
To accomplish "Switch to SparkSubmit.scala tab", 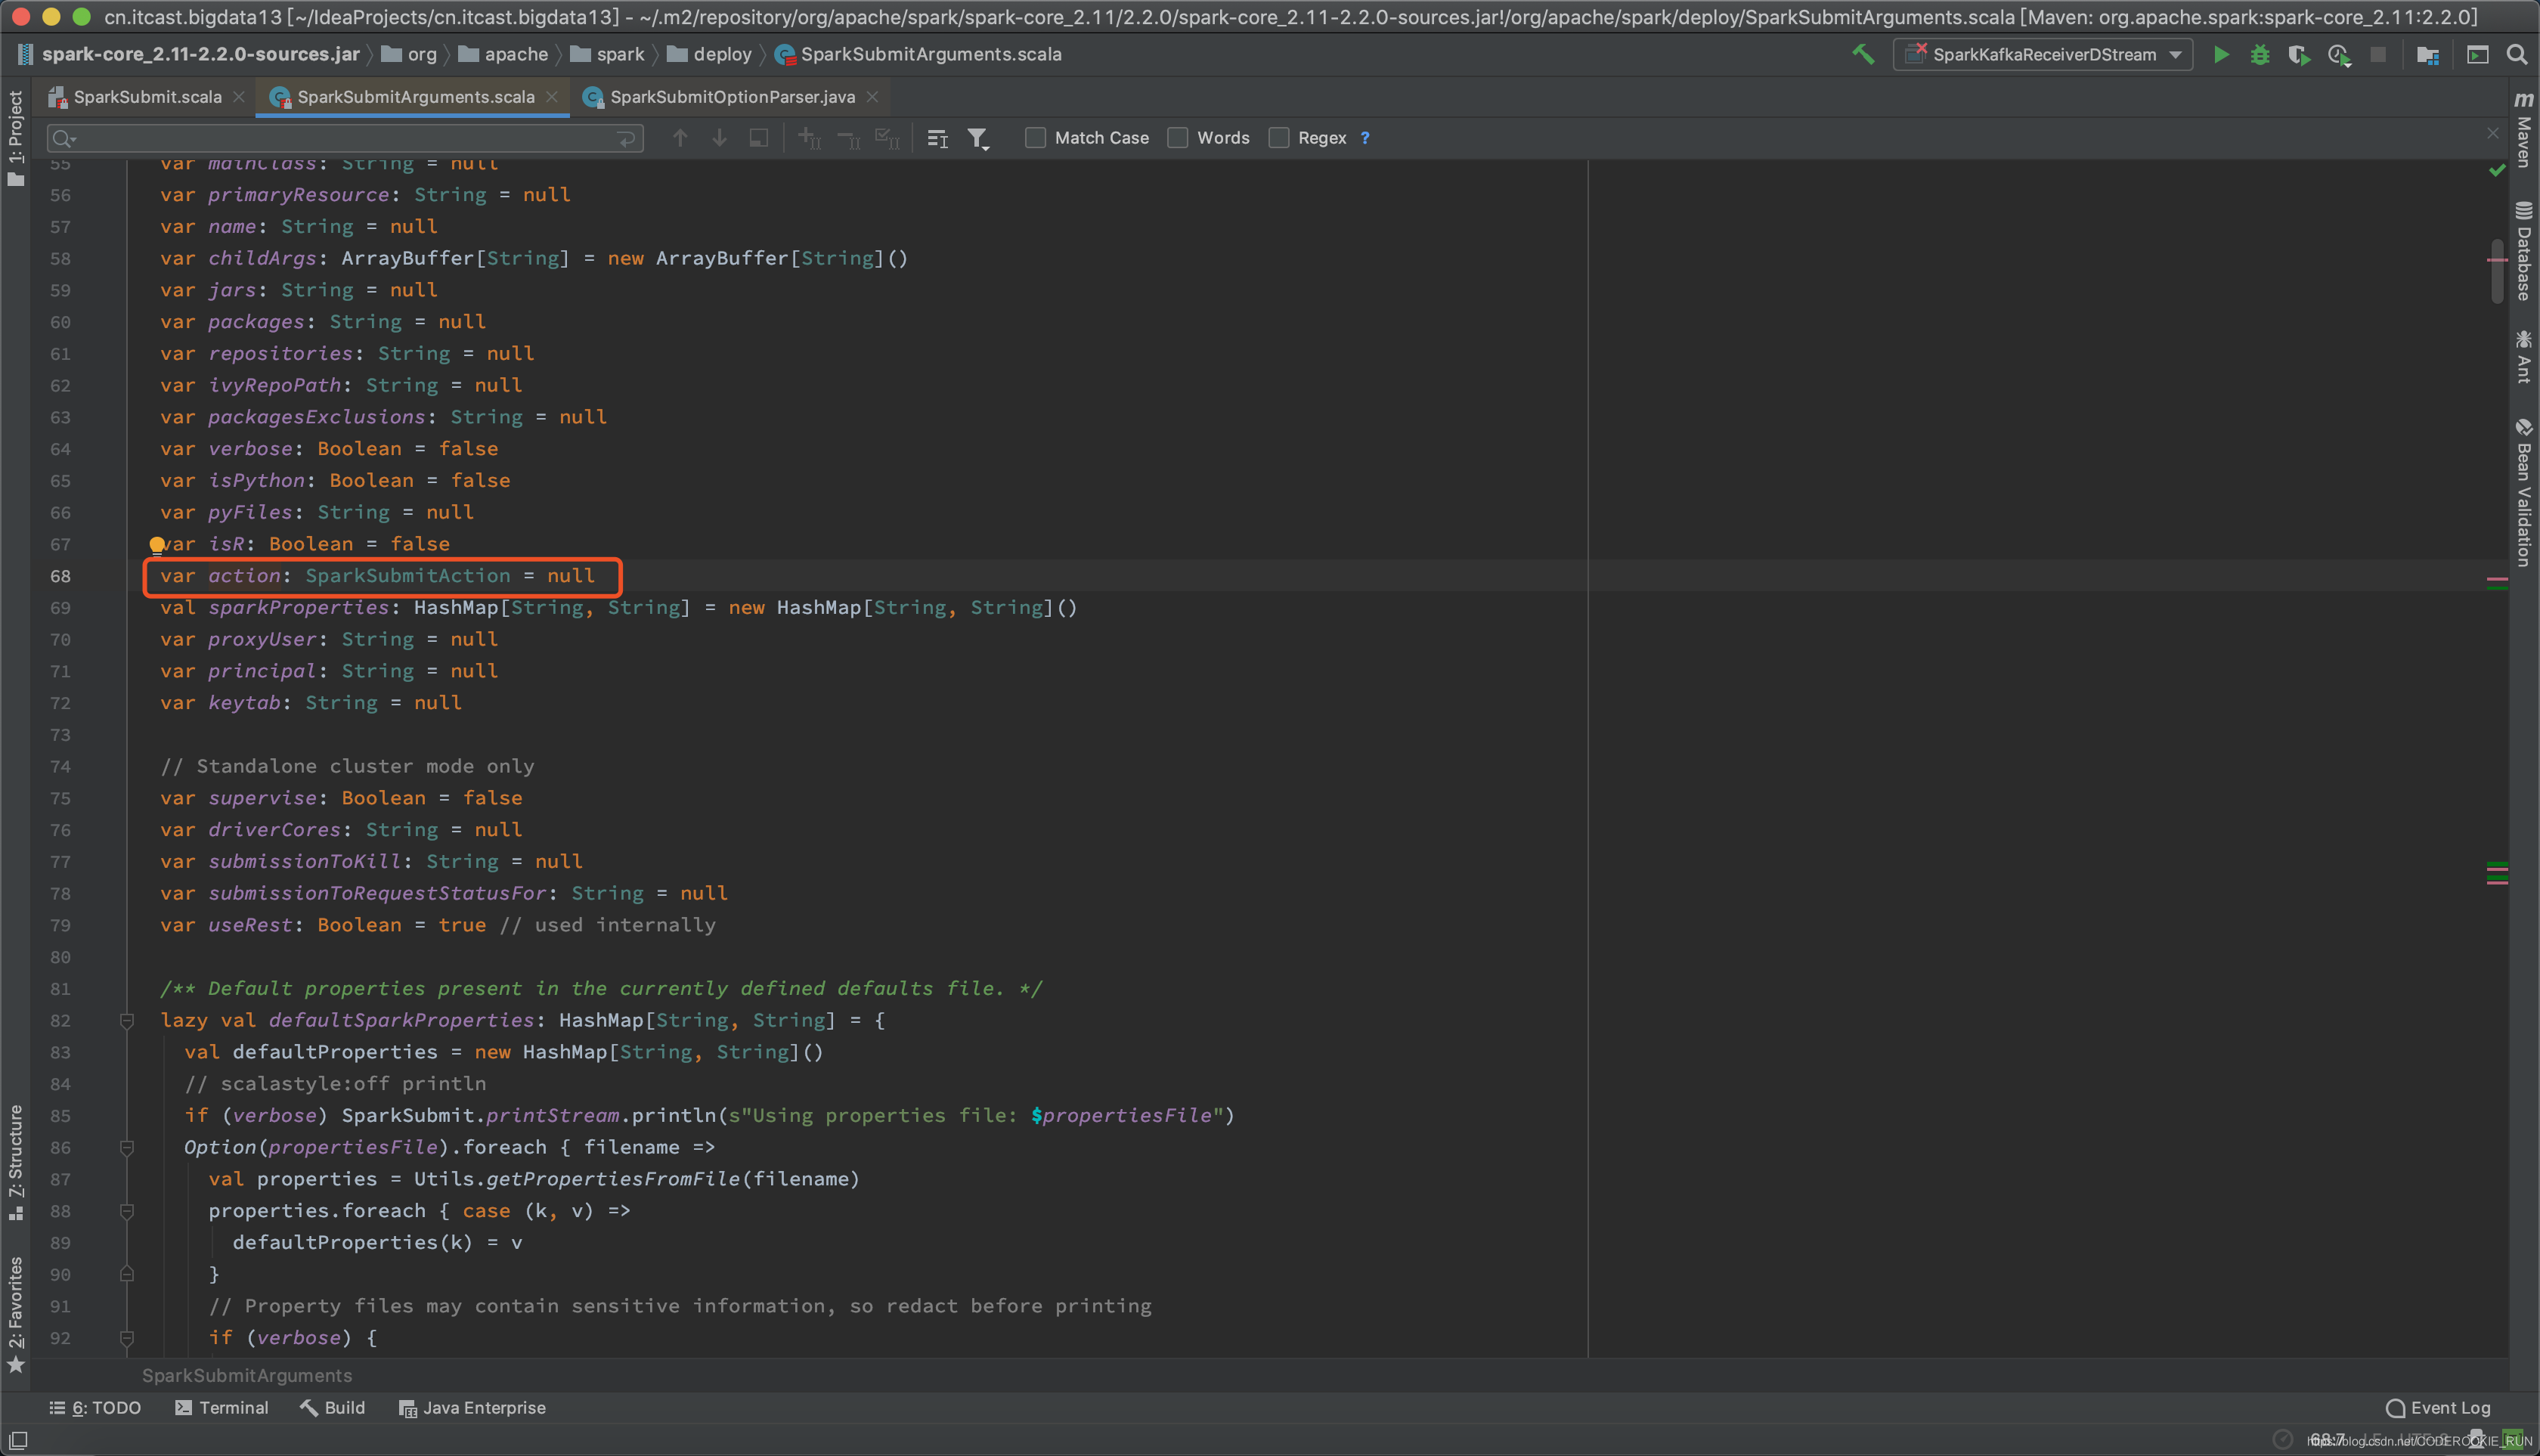I will (x=147, y=97).
